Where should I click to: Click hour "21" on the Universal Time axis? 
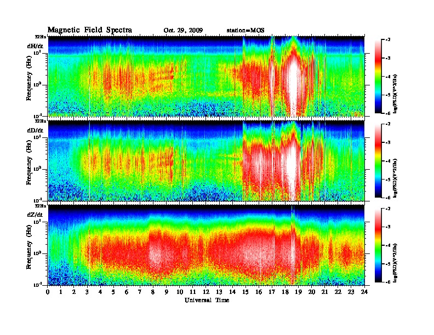click(x=324, y=292)
